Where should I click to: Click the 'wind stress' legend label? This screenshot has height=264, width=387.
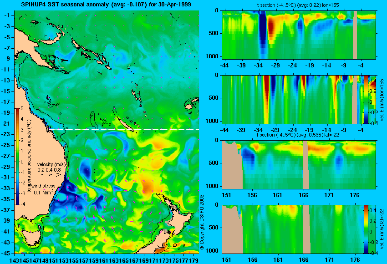tap(43, 186)
